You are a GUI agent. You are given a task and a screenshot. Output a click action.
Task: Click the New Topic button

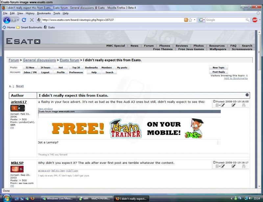[219, 67]
